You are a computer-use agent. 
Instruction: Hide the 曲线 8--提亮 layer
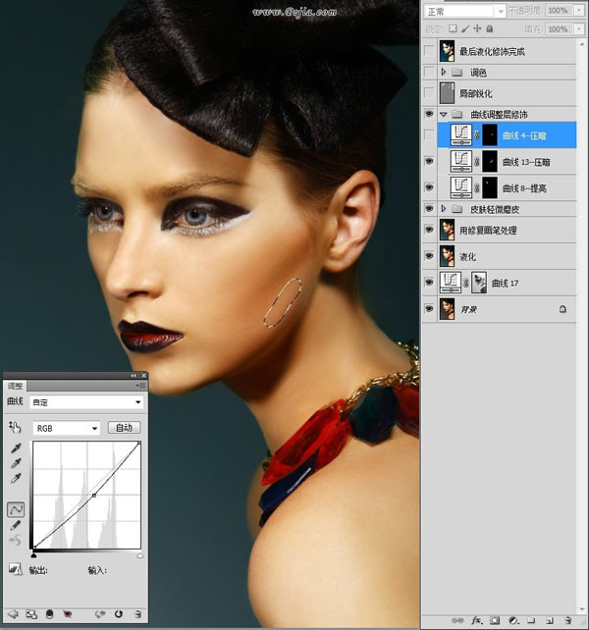pos(429,187)
